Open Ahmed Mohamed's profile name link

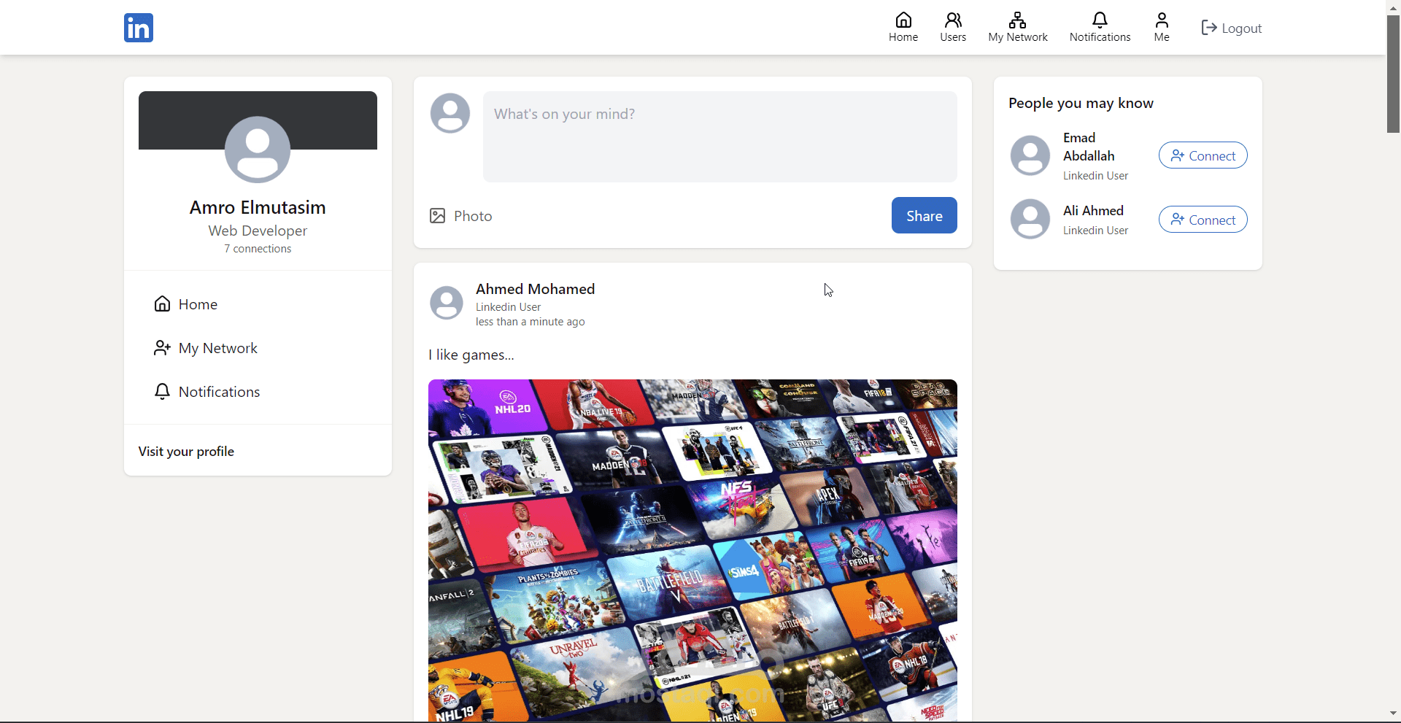click(536, 289)
